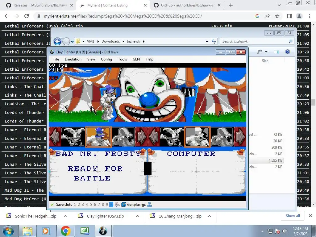The height and width of the screenshot is (237, 316).
Task: Select save slot 6 in BizHawk status bar
Action: coord(95,205)
